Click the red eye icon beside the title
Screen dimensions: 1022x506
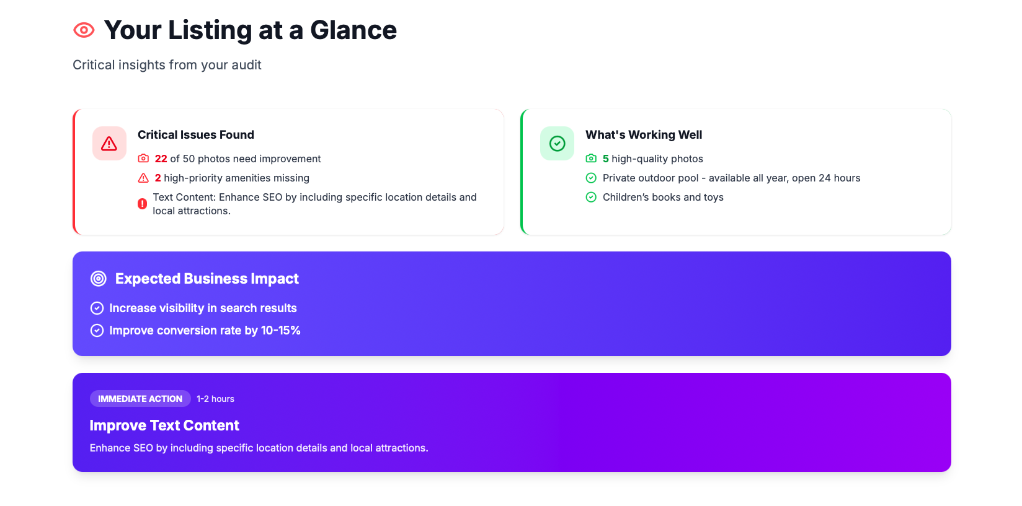84,30
